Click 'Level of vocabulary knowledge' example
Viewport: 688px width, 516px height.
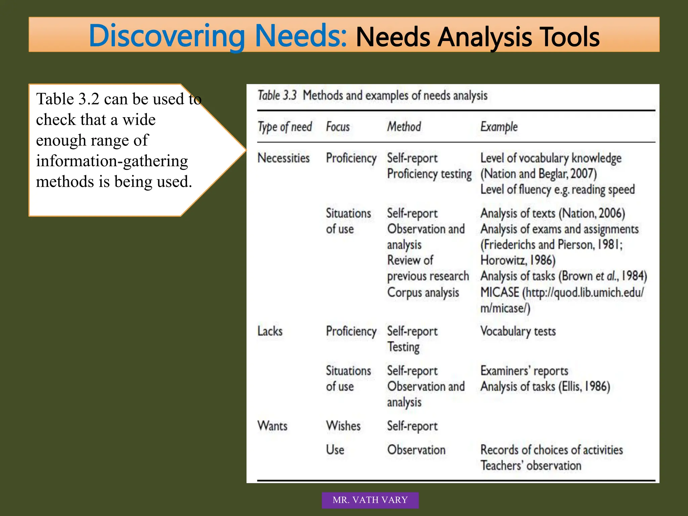pyautogui.click(x=551, y=158)
